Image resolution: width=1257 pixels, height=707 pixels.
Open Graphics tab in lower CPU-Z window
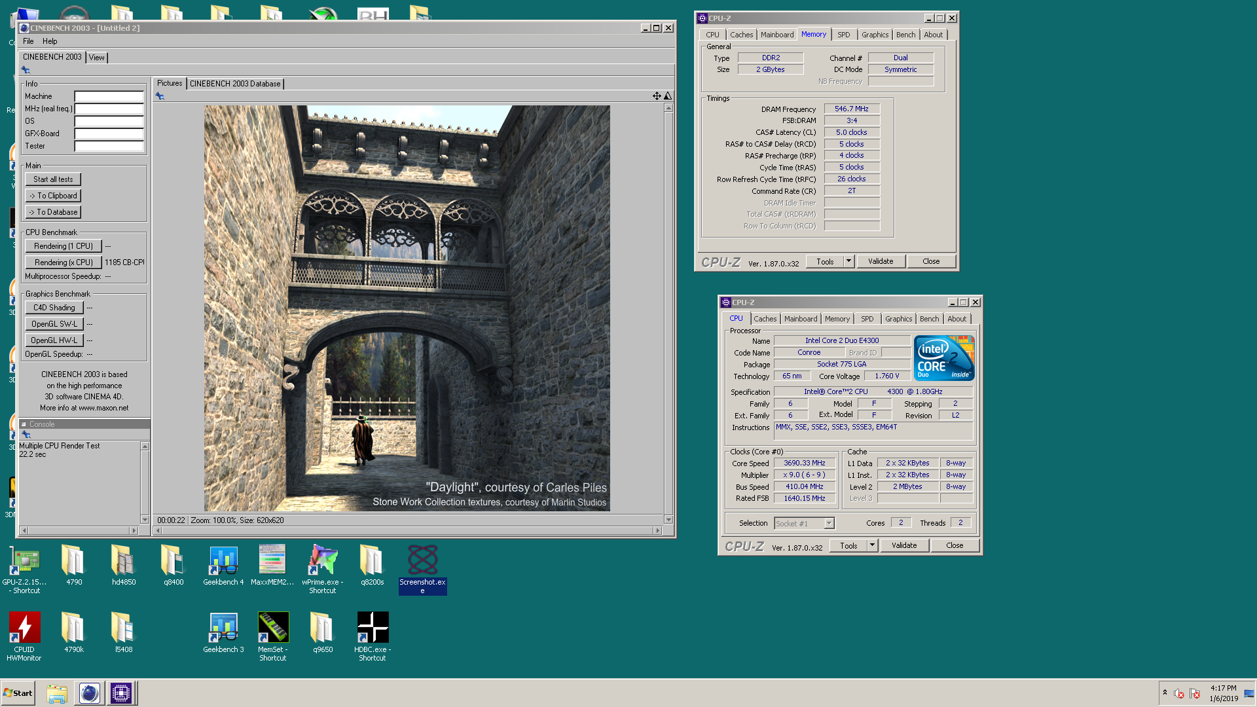pos(898,319)
